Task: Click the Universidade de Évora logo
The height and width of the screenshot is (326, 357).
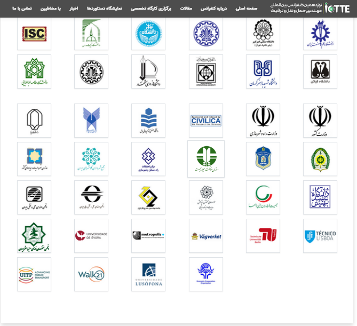Action: point(91,236)
